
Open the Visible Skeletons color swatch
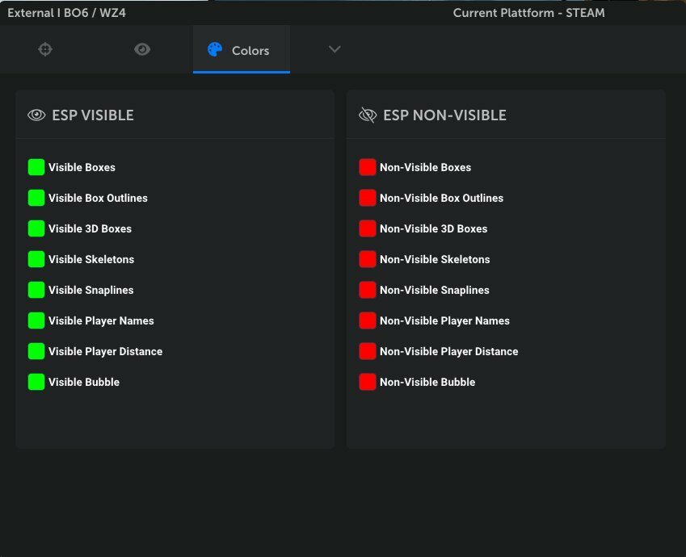[36, 259]
